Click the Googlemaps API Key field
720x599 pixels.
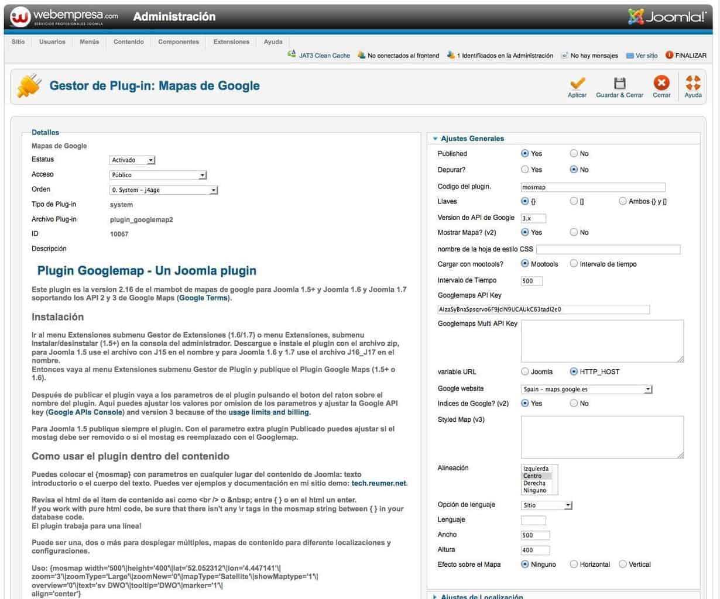(x=544, y=309)
